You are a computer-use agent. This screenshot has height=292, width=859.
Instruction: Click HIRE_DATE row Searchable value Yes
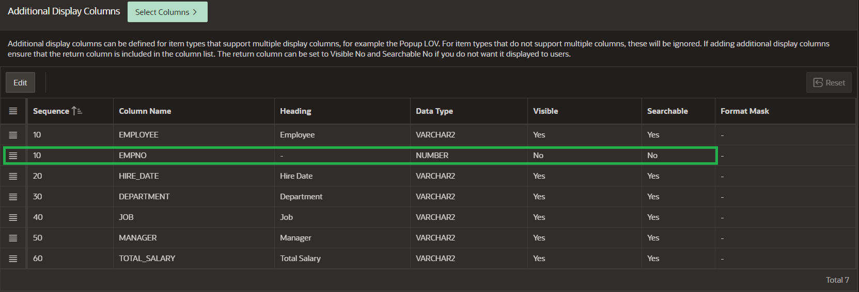click(x=678, y=176)
